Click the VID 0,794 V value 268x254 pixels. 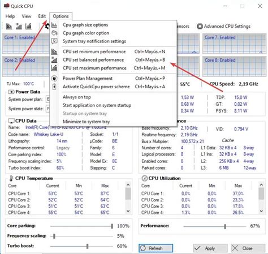[x=241, y=129]
